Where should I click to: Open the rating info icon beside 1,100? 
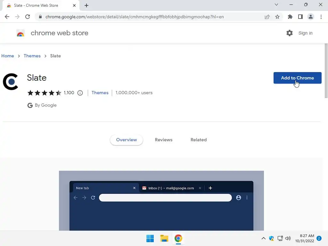pyautogui.click(x=80, y=93)
